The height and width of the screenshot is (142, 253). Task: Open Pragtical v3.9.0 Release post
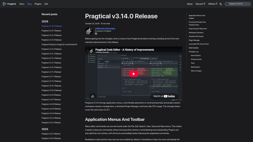[51, 95]
